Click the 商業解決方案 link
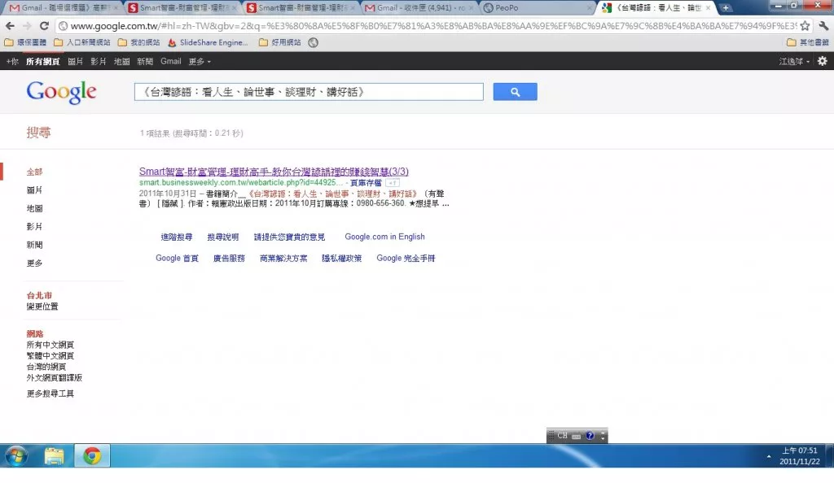Image resolution: width=834 pixels, height=483 pixels. pyautogui.click(x=283, y=259)
